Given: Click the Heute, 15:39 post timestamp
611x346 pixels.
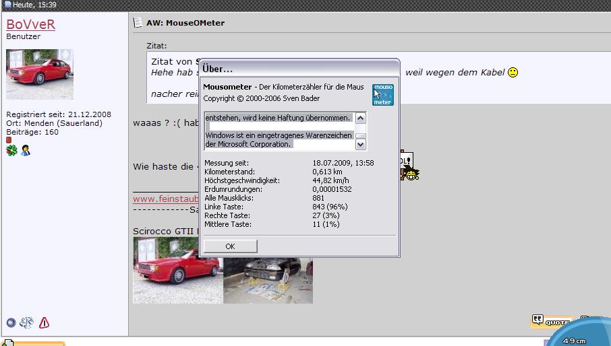Looking at the screenshot, I should click(34, 5).
